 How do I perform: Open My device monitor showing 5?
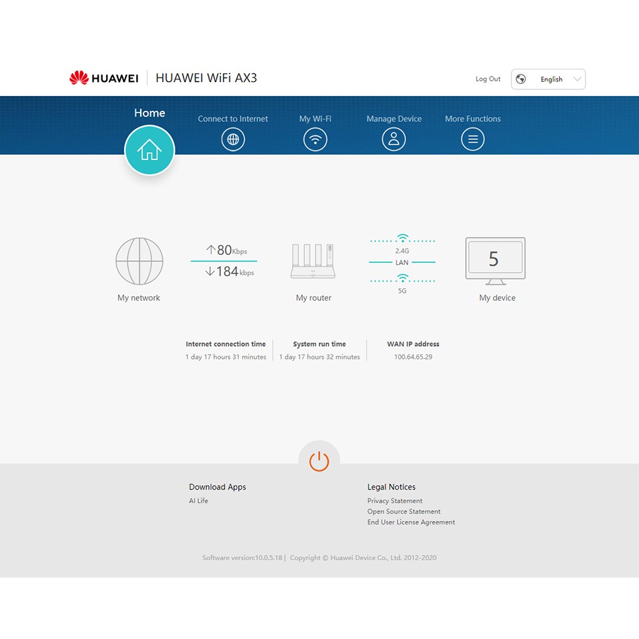[x=495, y=260]
